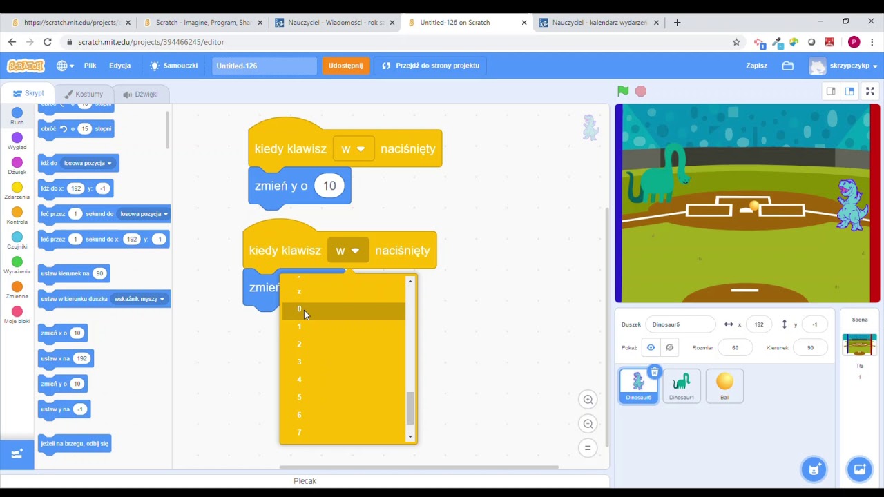Open key dropdown on block above 'zmień y o 10'

click(353, 149)
